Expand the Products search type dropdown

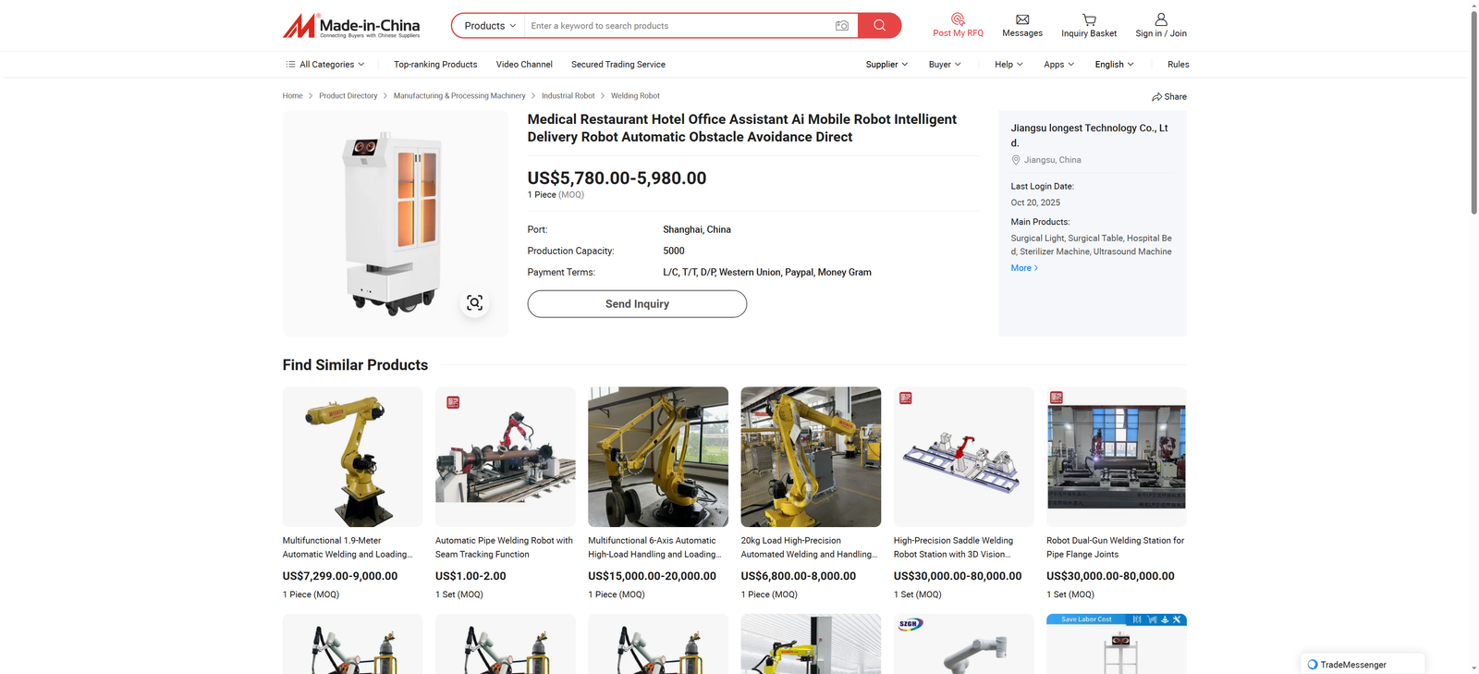coord(489,26)
